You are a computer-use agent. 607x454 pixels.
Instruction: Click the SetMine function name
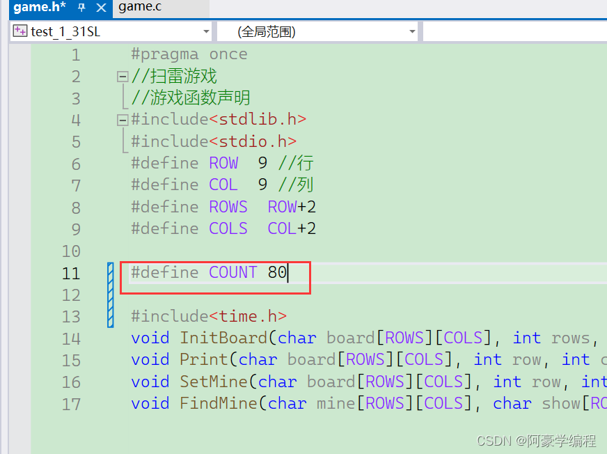[x=214, y=382]
